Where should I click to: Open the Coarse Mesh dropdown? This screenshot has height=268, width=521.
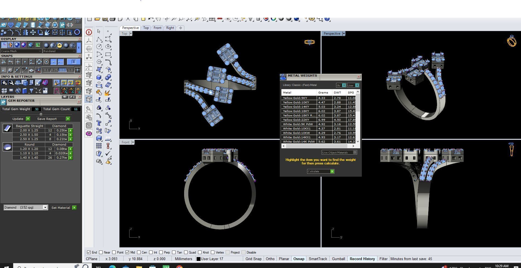click(x=21, y=51)
